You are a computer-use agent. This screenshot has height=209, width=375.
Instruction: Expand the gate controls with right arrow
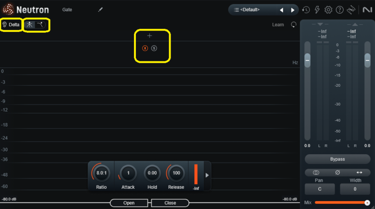click(x=207, y=176)
